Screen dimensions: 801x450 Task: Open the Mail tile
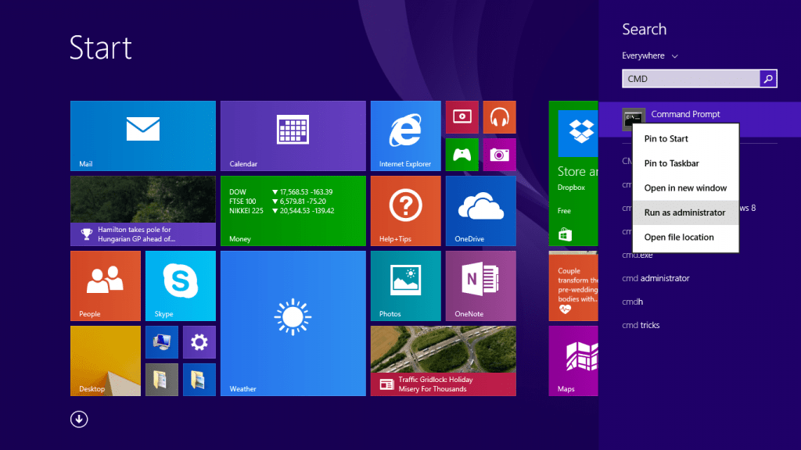[x=143, y=136]
